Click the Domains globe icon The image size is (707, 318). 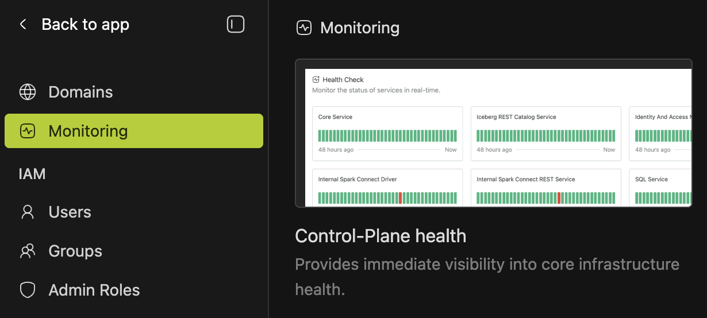click(28, 92)
